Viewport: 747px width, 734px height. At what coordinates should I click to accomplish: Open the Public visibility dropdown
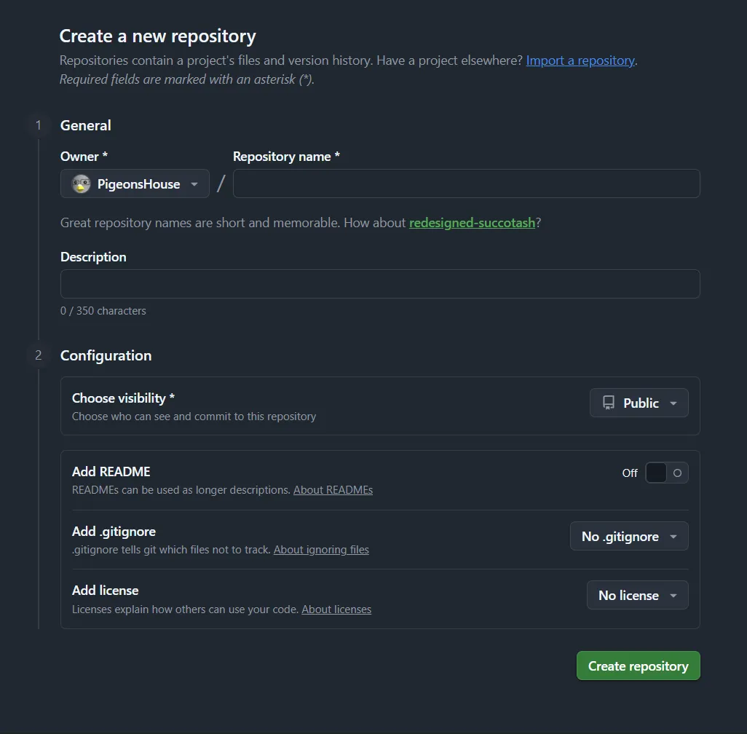tap(639, 403)
